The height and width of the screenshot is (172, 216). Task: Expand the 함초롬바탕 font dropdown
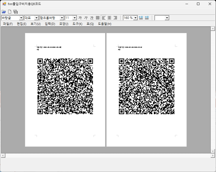[x=62, y=18]
